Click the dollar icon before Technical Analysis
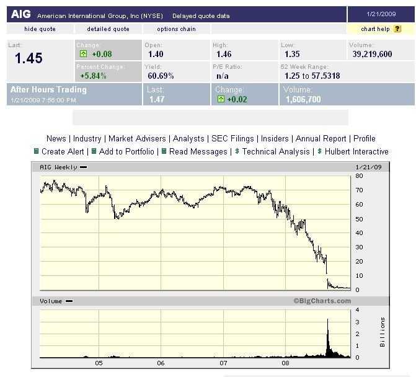416x377 pixels. [237, 151]
